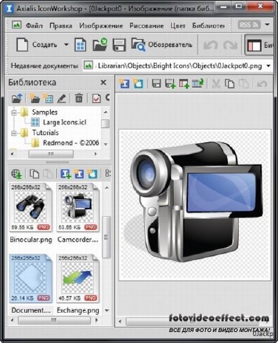Screen dimensions: 278x343
Task: Click the delete trash can library icon
Action: pyautogui.click(x=79, y=98)
